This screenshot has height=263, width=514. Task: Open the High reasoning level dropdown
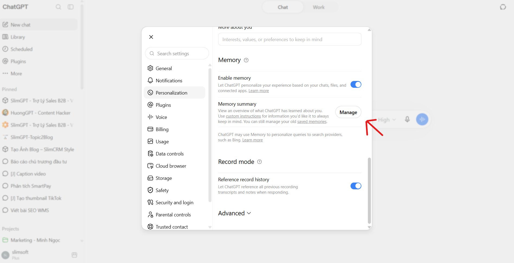click(387, 119)
